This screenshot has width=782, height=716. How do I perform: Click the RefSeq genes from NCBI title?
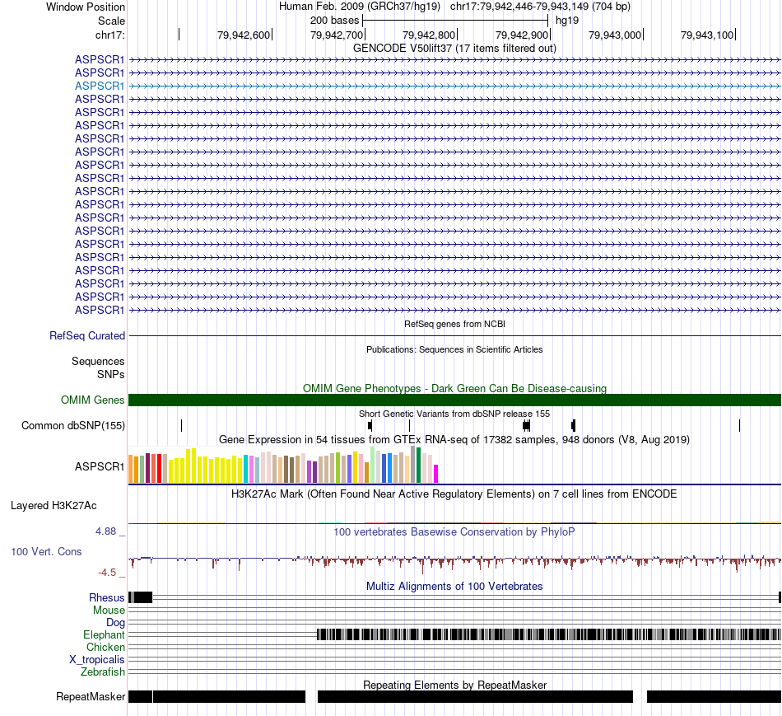454,324
